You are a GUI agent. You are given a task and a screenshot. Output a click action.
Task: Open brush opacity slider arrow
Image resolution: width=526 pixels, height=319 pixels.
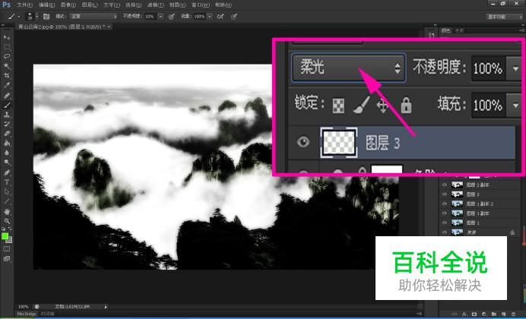160,16
